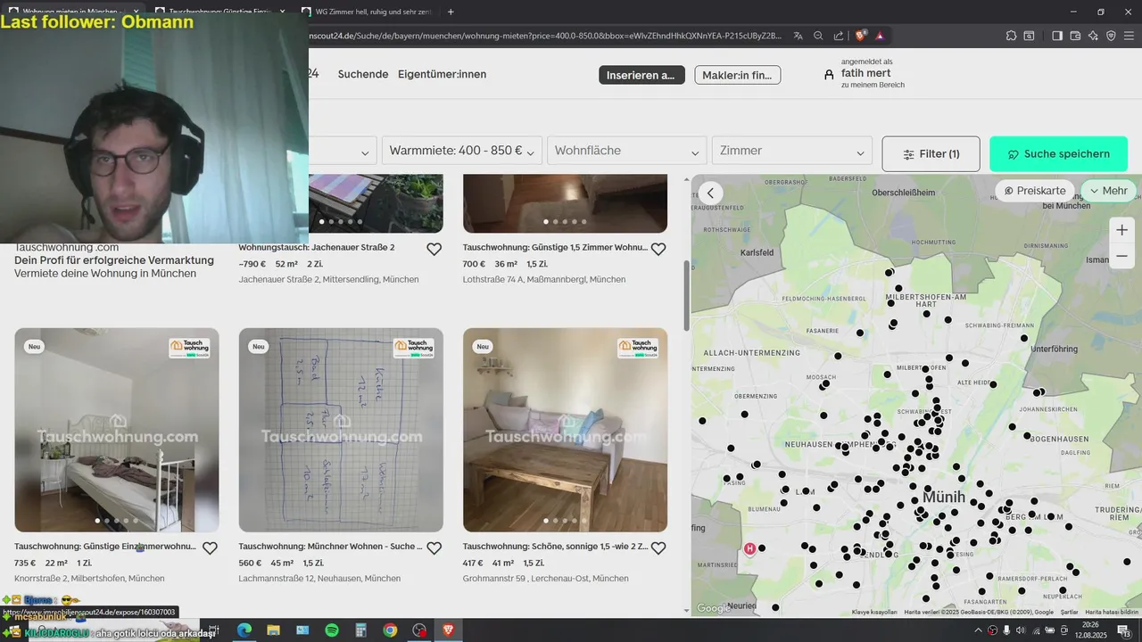Click the page vertical scrollbar thumb
The height and width of the screenshot is (642, 1142).
(686, 295)
